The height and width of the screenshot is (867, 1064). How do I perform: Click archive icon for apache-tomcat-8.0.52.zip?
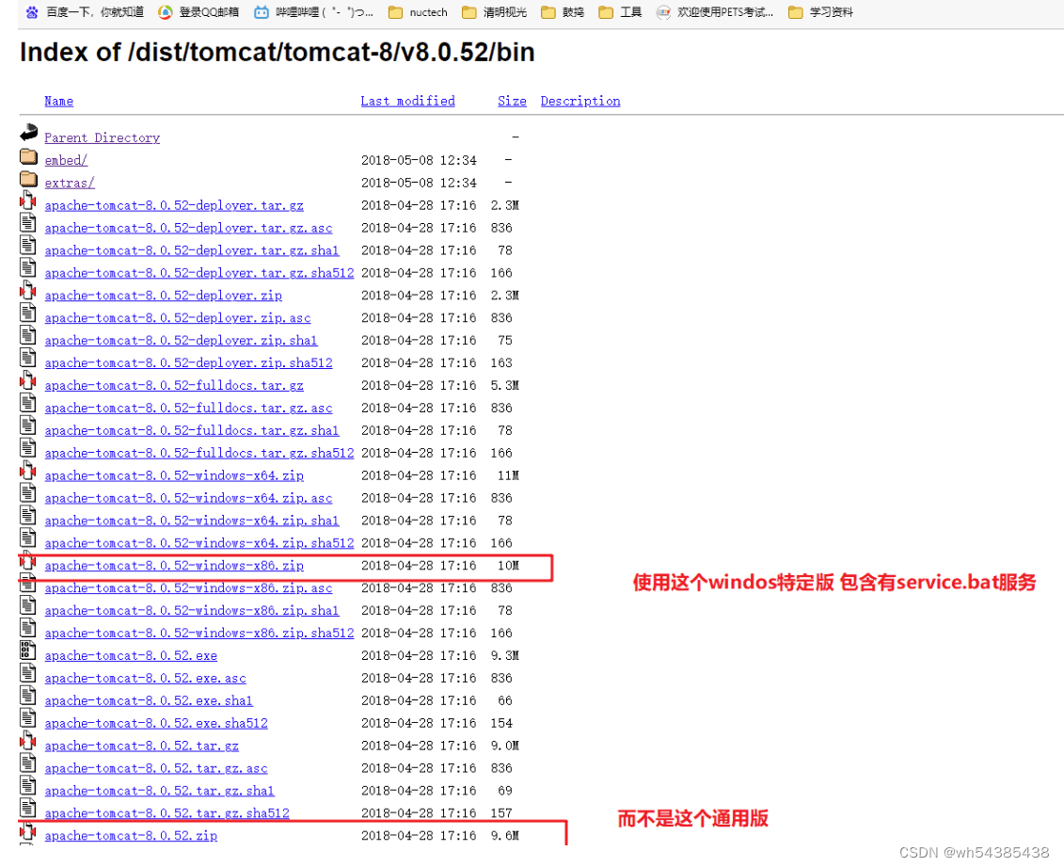[x=28, y=831]
